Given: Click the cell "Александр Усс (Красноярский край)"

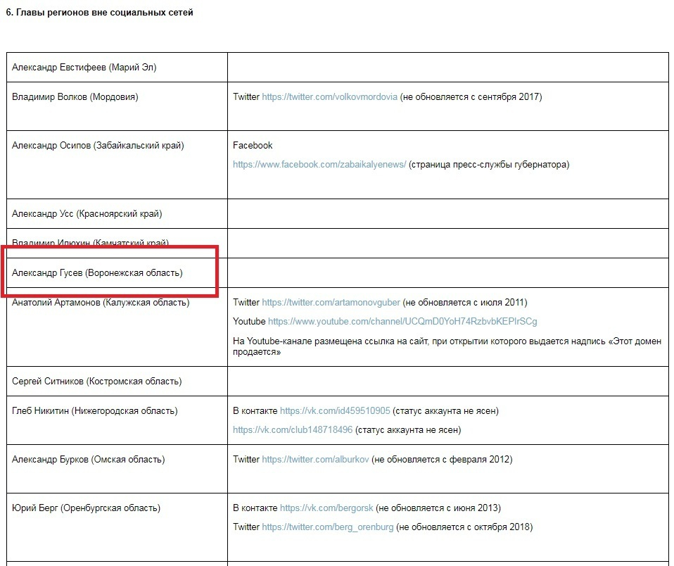Looking at the screenshot, I should tap(117, 214).
